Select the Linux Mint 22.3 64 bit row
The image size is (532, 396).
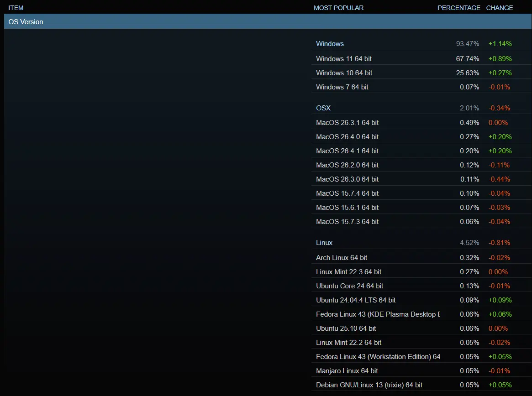click(x=421, y=272)
